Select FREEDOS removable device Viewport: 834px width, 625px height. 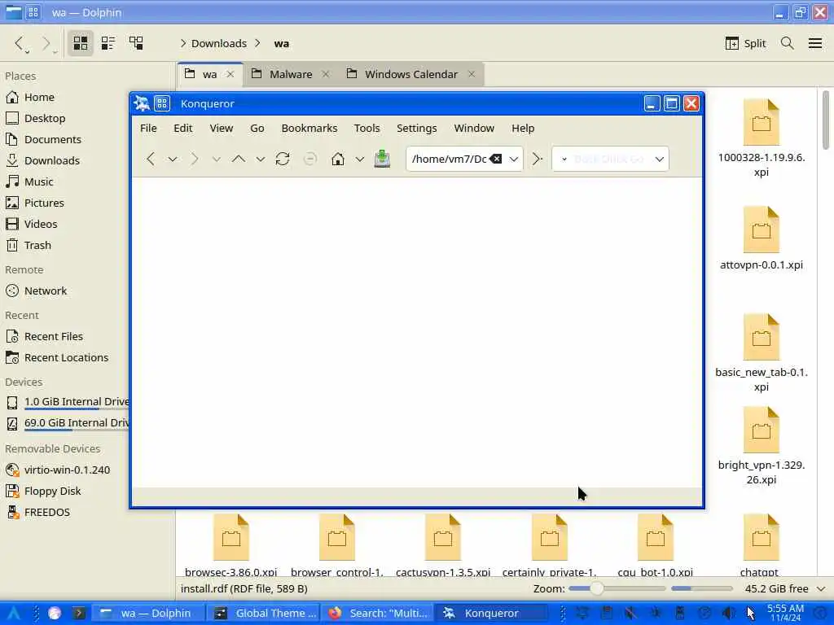[46, 513]
